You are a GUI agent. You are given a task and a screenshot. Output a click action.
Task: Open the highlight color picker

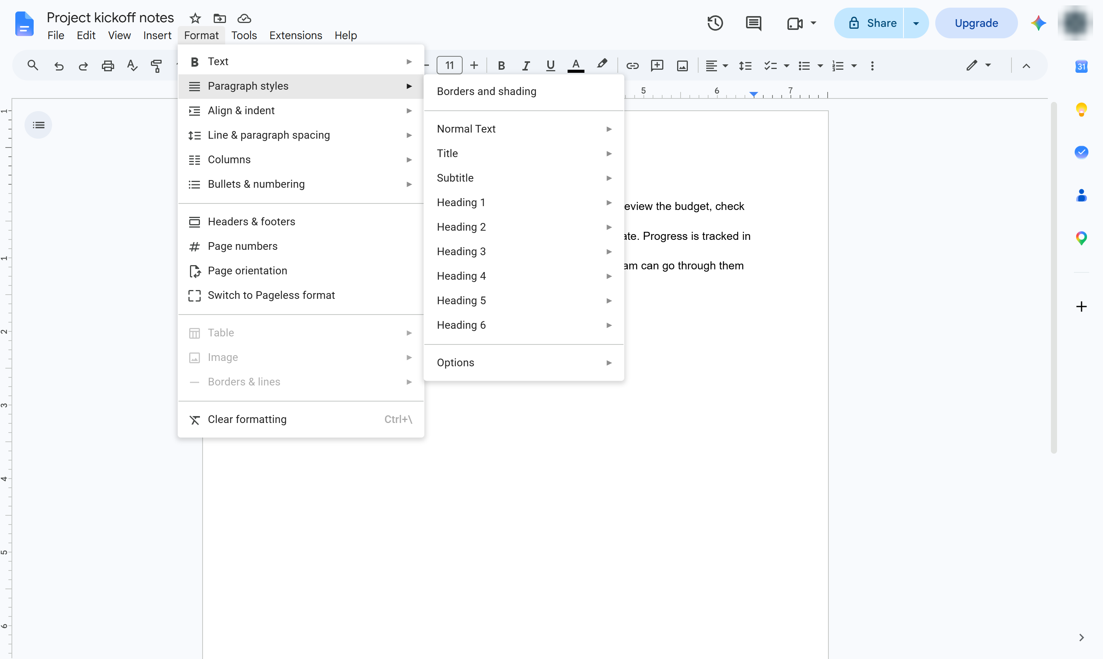point(601,65)
